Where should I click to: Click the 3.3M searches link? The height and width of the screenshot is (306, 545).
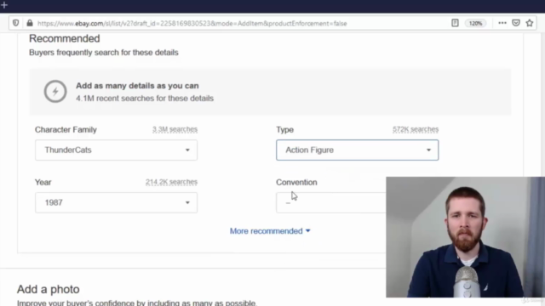175,129
